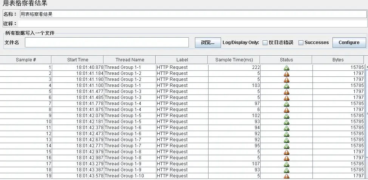Select start time 18:01:42.378
Screen dimensions: 368x180
pos(78,128)
